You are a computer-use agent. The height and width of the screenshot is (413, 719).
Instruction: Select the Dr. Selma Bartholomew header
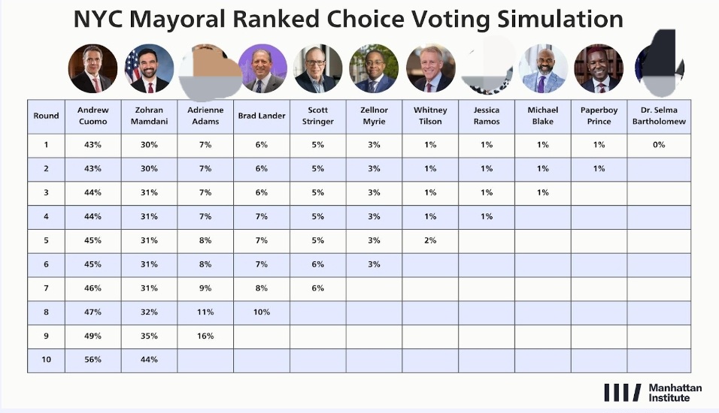point(659,116)
